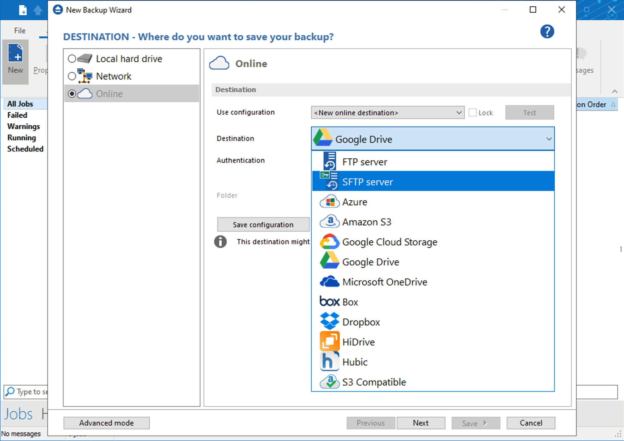The width and height of the screenshot is (624, 441).
Task: Click the Google Cloud Storage icon
Action: [330, 242]
